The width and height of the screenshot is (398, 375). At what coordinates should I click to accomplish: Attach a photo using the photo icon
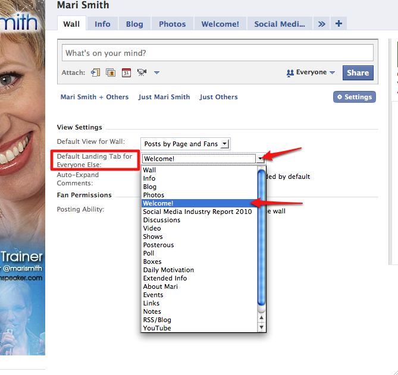[x=111, y=73]
